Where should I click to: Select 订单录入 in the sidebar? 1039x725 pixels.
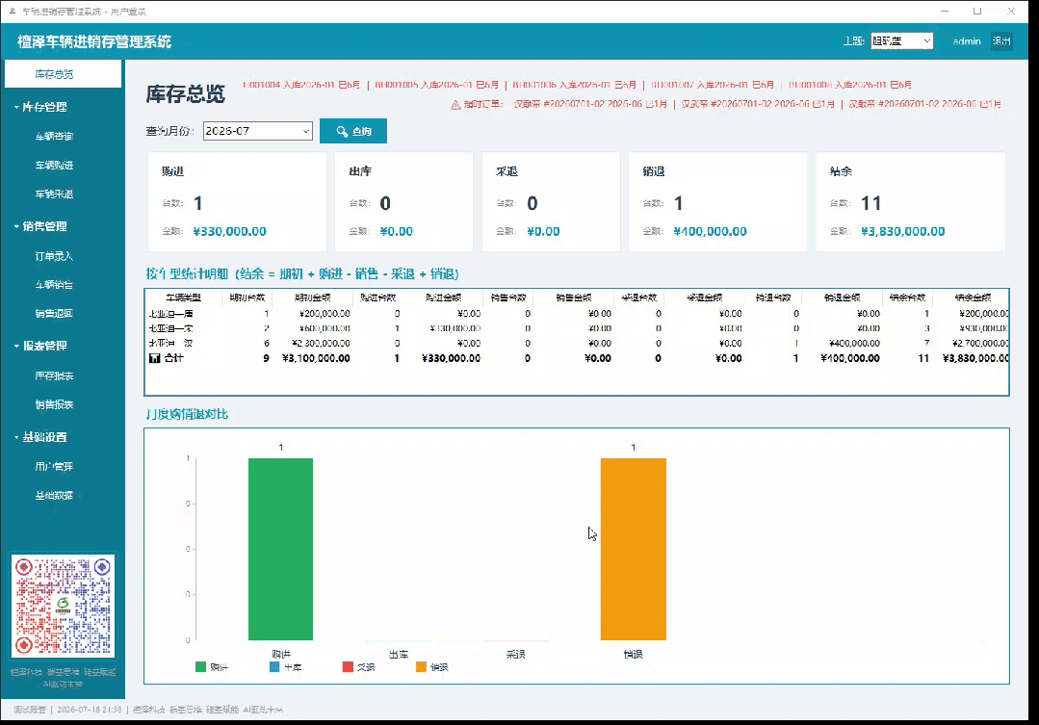coord(54,256)
